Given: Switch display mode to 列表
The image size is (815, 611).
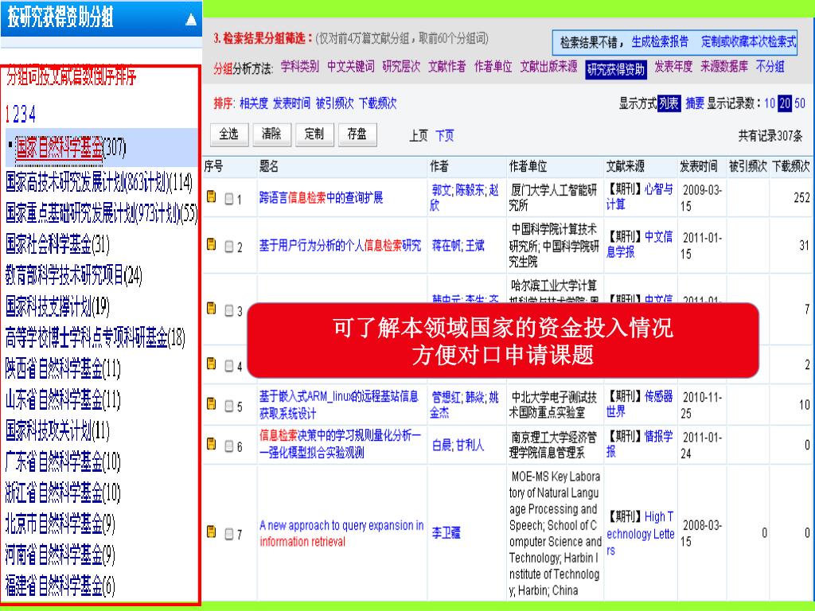Looking at the screenshot, I should click(669, 103).
